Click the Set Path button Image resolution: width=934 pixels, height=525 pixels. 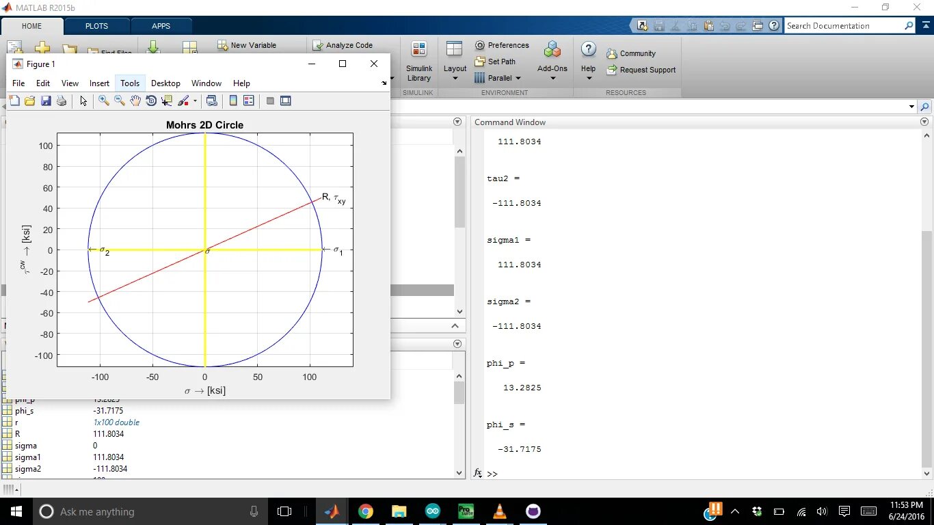(x=495, y=62)
